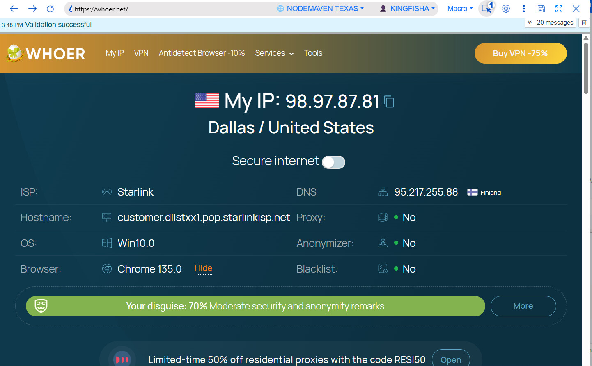592x366 pixels.
Task: Click the Your disguise 70% green bar
Action: click(255, 306)
